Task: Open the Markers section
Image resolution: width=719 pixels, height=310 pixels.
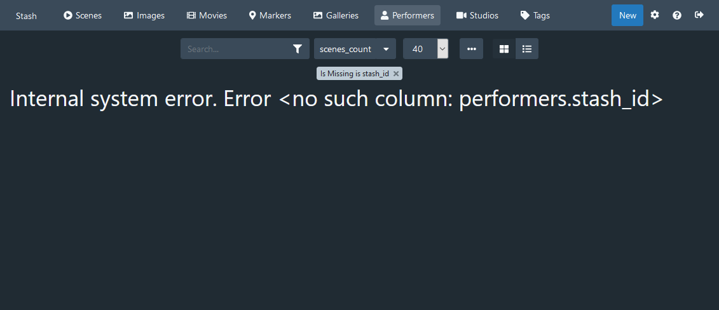Action: click(270, 15)
